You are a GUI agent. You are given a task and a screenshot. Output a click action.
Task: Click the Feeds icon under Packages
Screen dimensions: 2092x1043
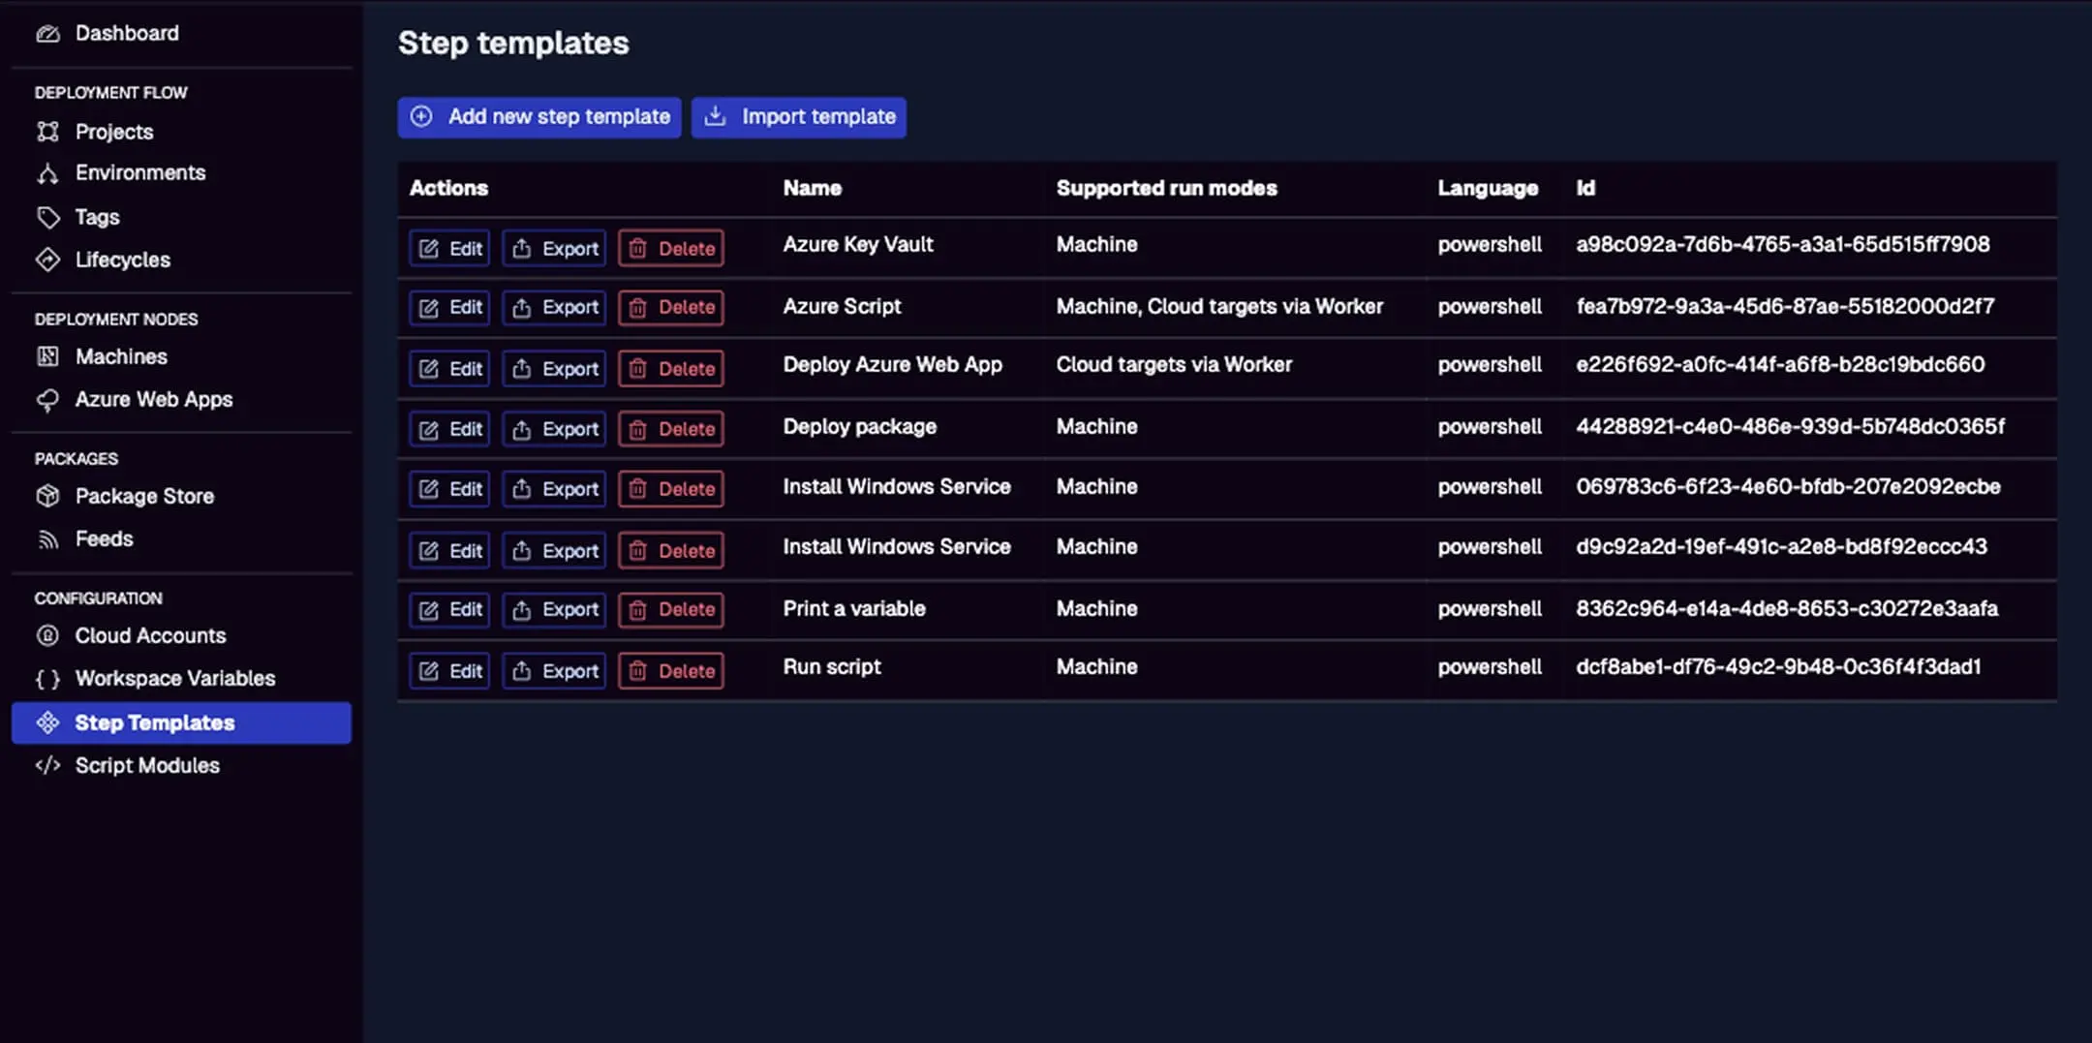click(49, 538)
